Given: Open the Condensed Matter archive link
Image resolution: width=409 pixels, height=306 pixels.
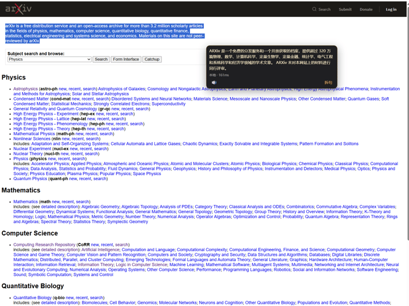Looking at the screenshot, I should coord(31,99).
